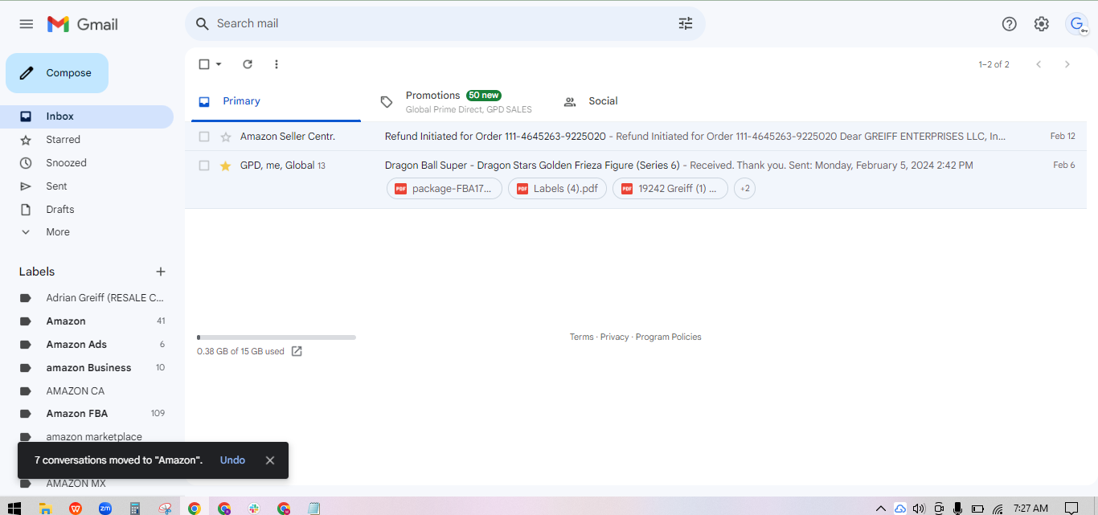This screenshot has width=1098, height=515.
Task: Open the Inbox folder
Action: 87,116
